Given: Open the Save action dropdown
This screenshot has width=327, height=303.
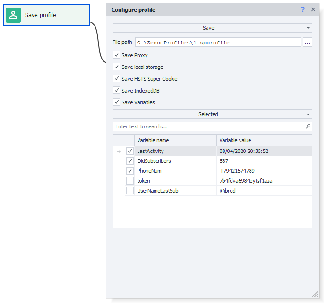Looking at the screenshot, I should 212,28.
